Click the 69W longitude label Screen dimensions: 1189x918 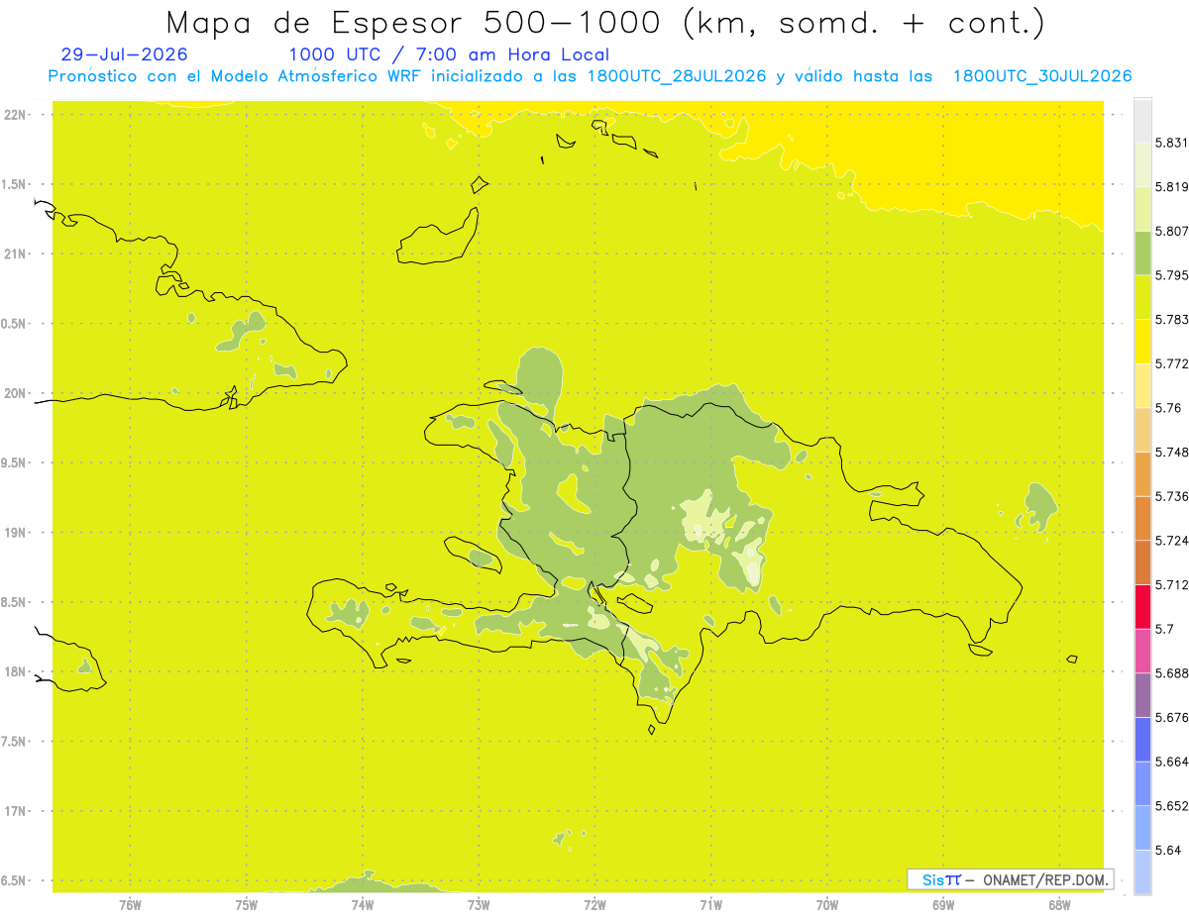tap(943, 905)
